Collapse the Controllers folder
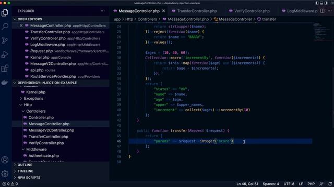This screenshot has height=187, width=334. click(x=36, y=111)
